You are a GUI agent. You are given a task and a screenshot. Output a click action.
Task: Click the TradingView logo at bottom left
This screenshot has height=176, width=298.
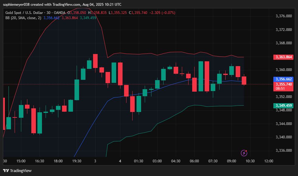click(x=17, y=171)
